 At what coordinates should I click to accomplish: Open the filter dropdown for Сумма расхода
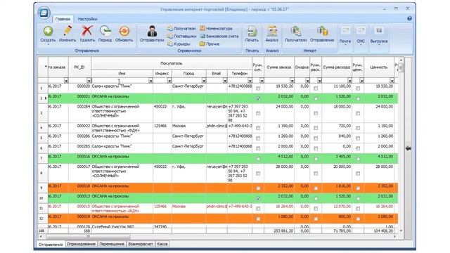pos(349,81)
